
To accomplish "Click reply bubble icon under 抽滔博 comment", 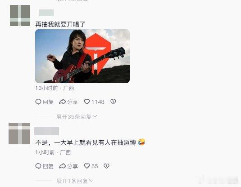I will click(x=38, y=166).
